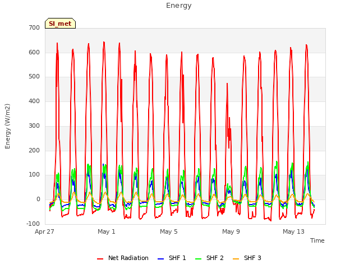This screenshot has height=269, width=359.
Task: Click the May 13 x-axis label
Action: [293, 231]
